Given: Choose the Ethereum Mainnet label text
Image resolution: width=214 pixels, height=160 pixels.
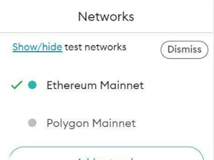Looking at the screenshot, I should [x=95, y=85].
